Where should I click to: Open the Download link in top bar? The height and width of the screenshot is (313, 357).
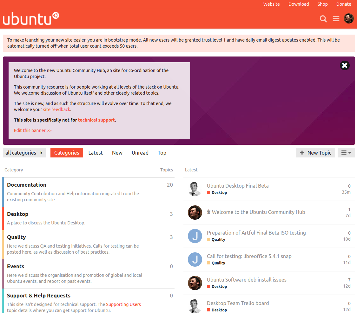pyautogui.click(x=299, y=4)
